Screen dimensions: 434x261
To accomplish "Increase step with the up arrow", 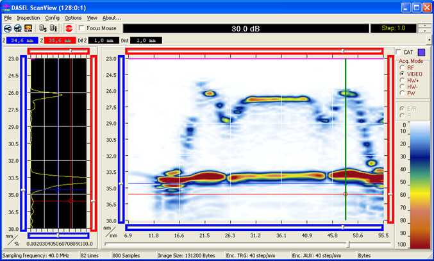I will point(424,26).
